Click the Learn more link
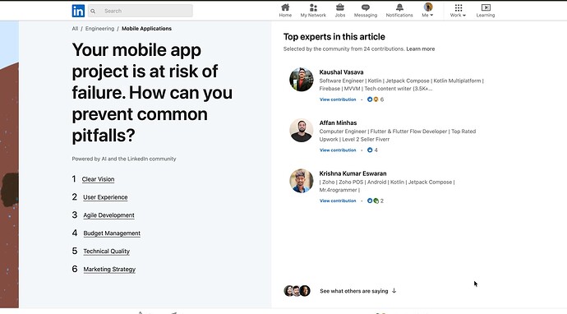 coord(421,48)
